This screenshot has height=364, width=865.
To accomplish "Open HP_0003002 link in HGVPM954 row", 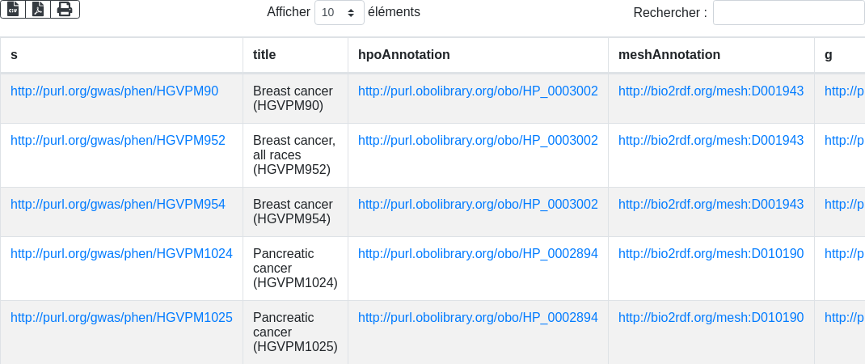I will pos(478,205).
